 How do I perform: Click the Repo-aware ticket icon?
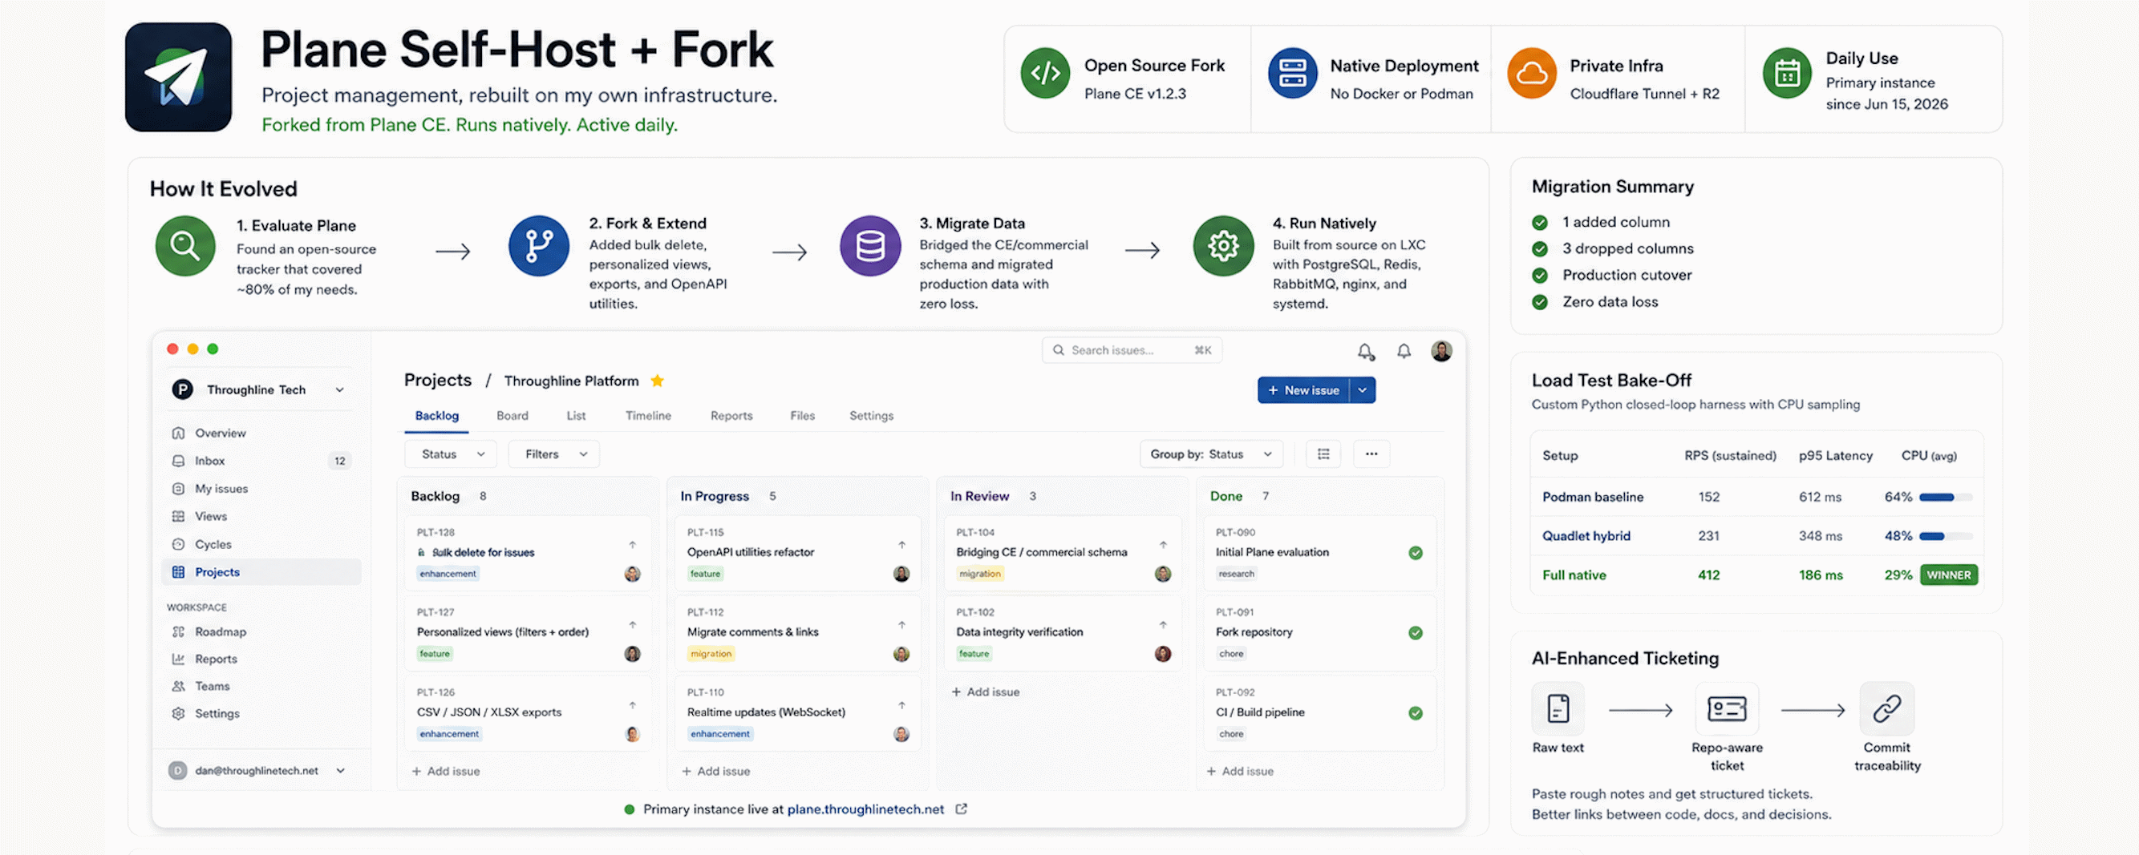click(x=1726, y=709)
